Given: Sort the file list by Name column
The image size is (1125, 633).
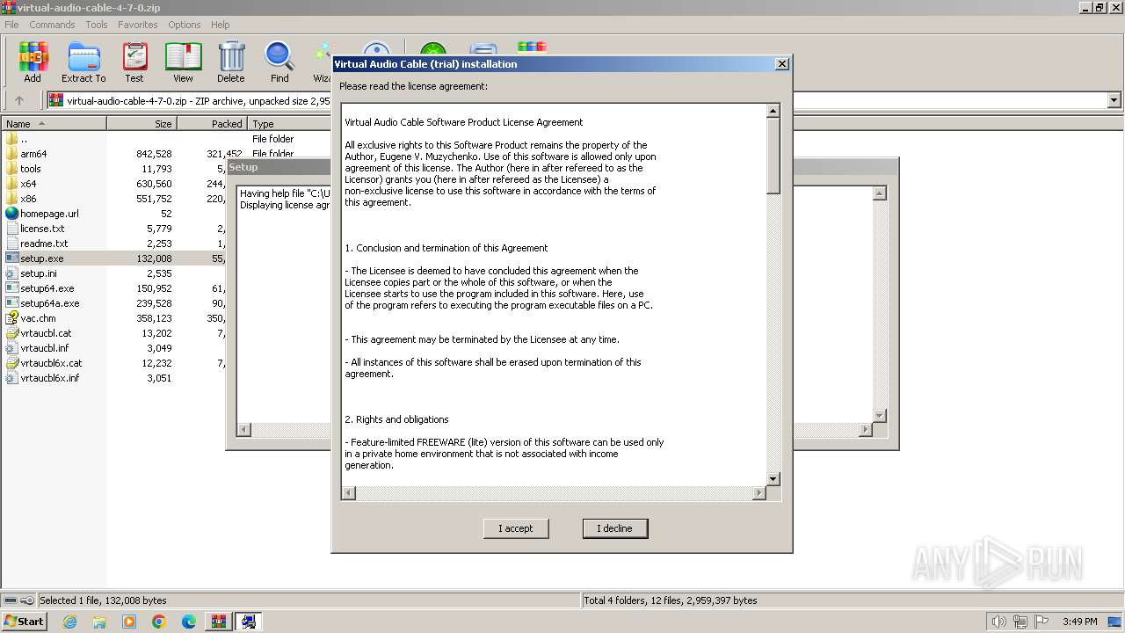Looking at the screenshot, I should 54,124.
